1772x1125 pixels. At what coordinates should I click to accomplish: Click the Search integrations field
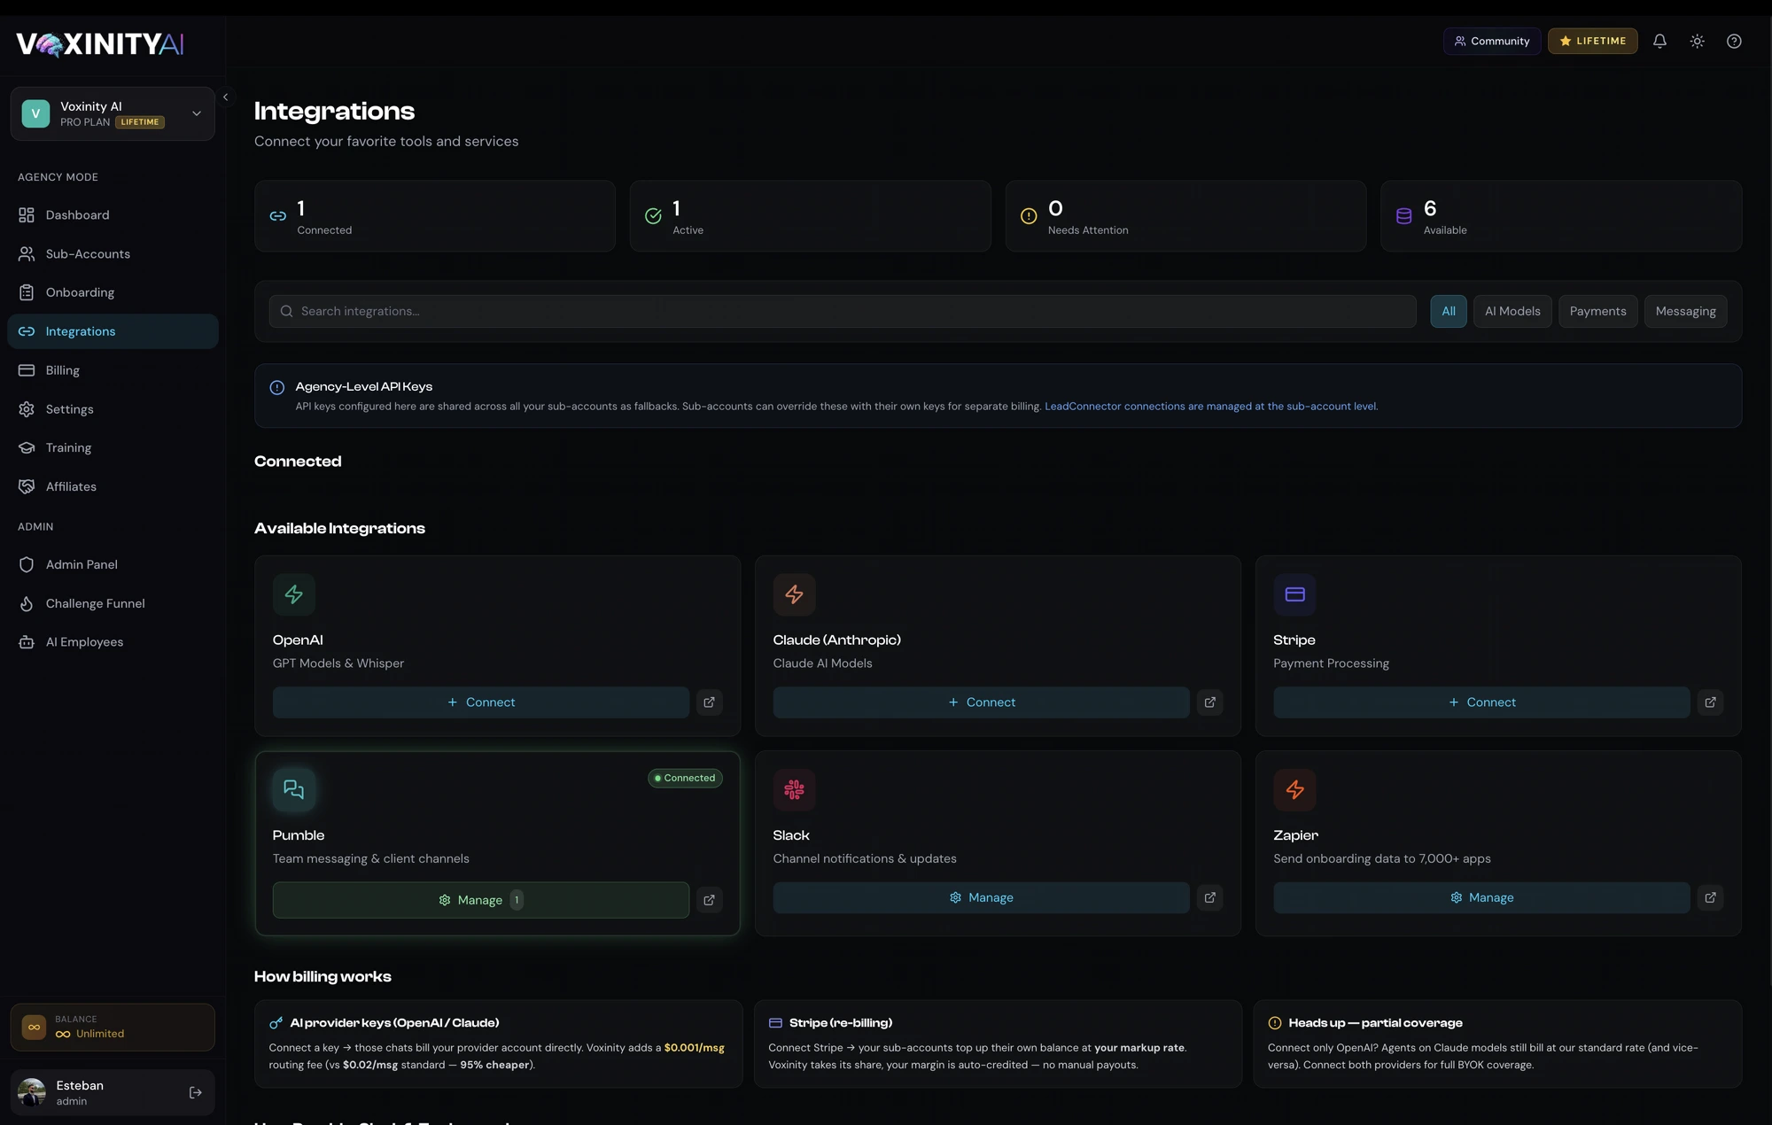tap(843, 311)
